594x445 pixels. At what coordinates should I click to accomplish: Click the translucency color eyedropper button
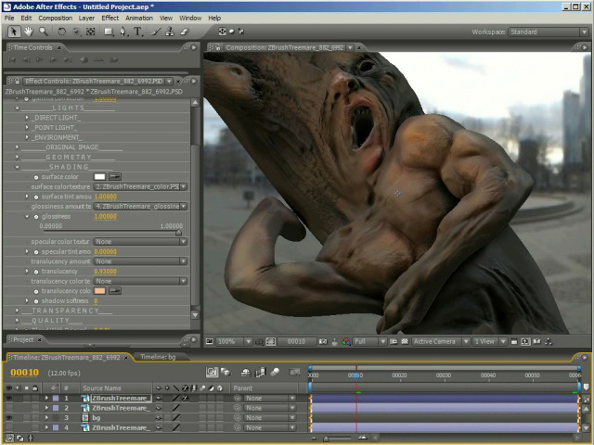pos(115,291)
